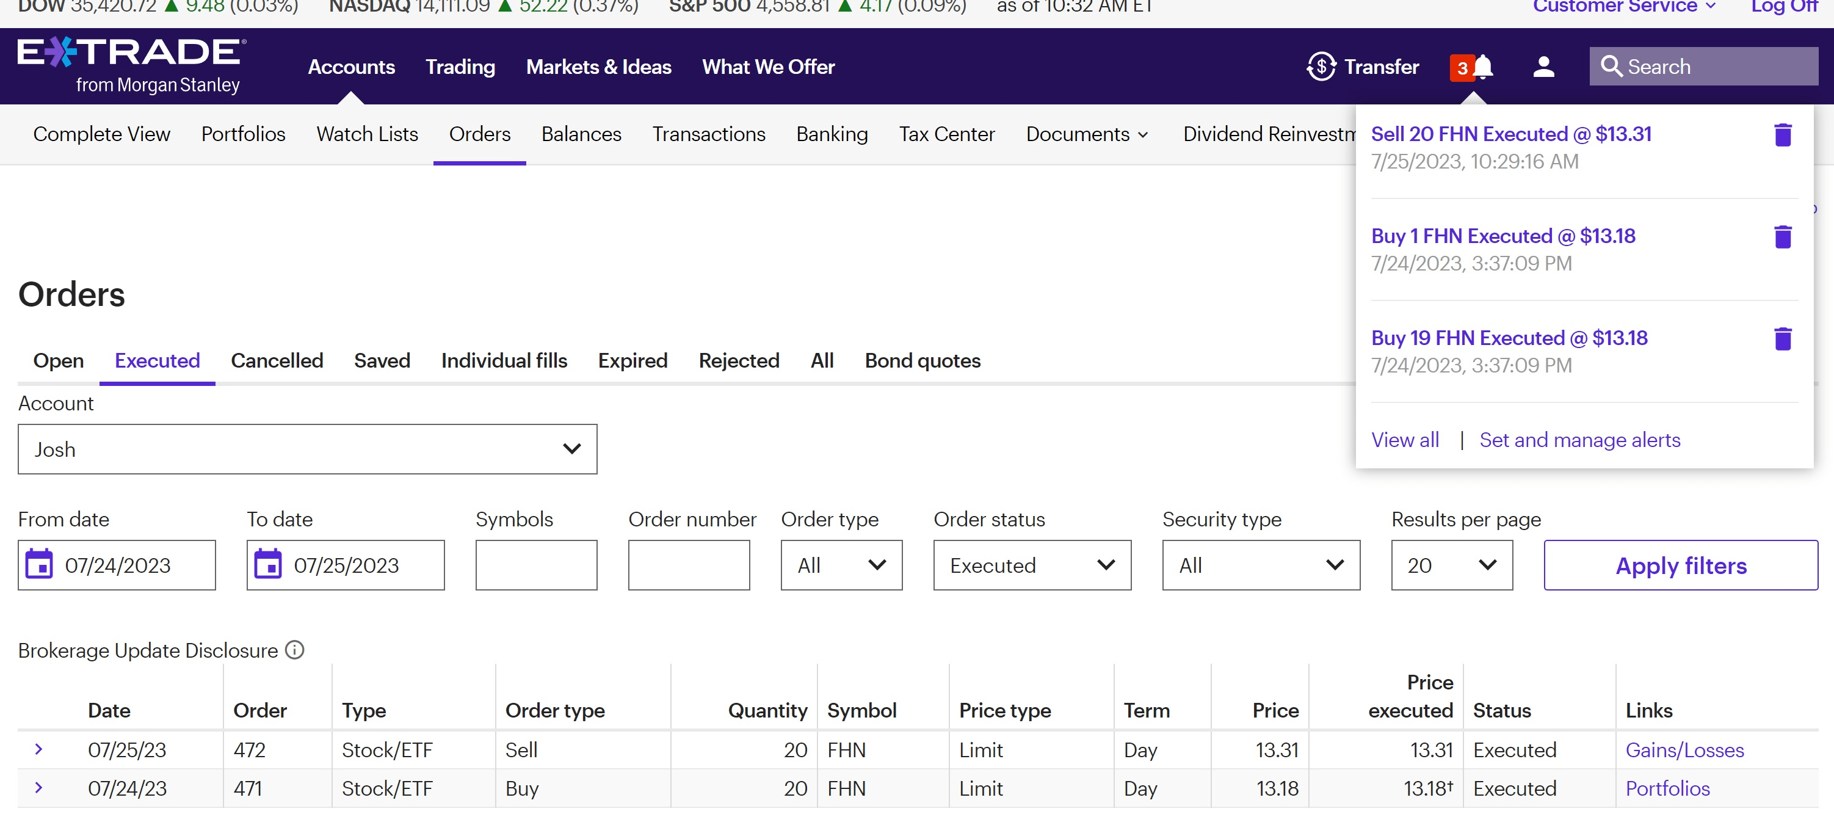Expand order 471 row details
Screen dimensions: 1834x825
click(x=38, y=787)
